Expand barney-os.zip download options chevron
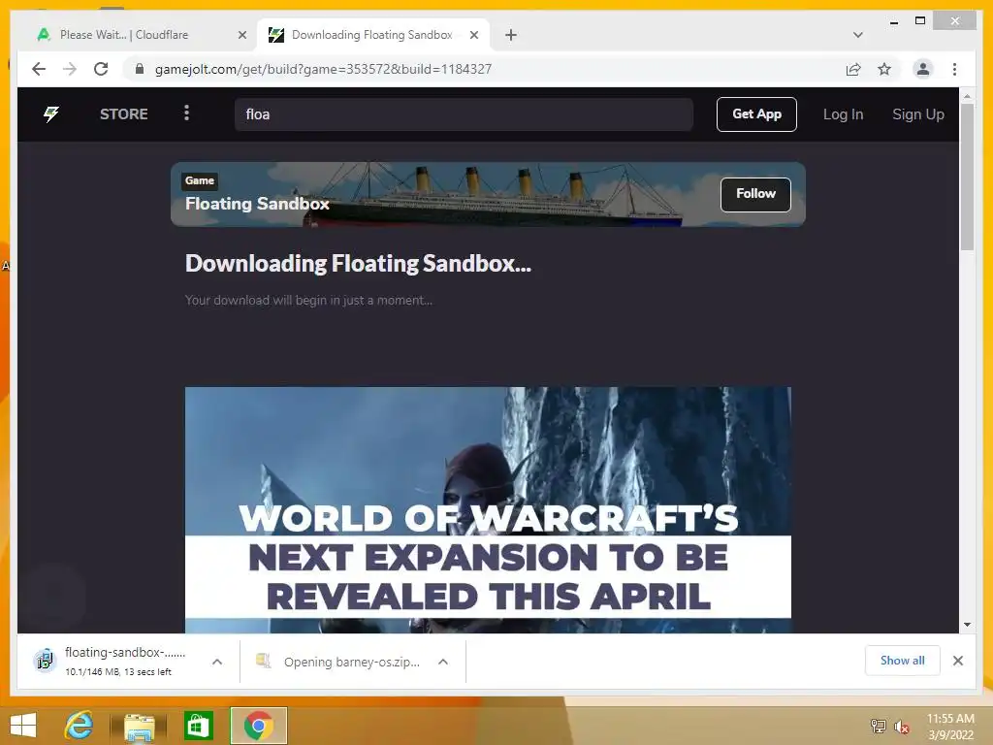The width and height of the screenshot is (993, 745). [443, 662]
